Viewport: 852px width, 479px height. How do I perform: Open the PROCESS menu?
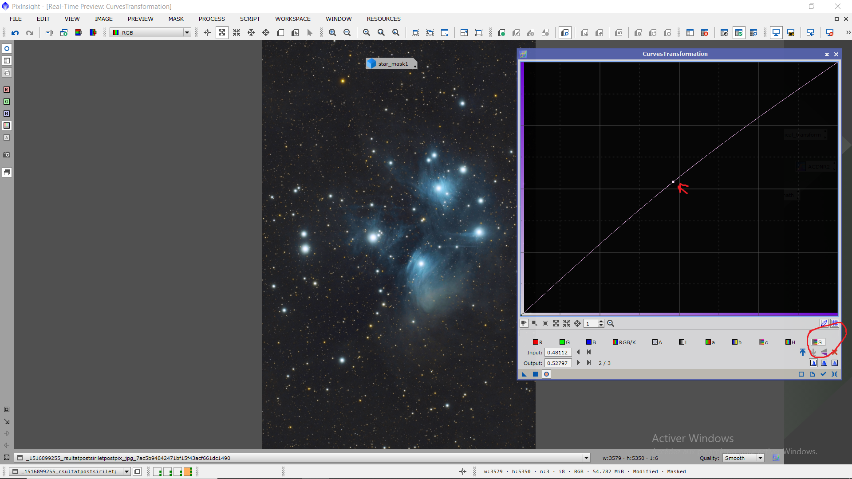coord(212,19)
